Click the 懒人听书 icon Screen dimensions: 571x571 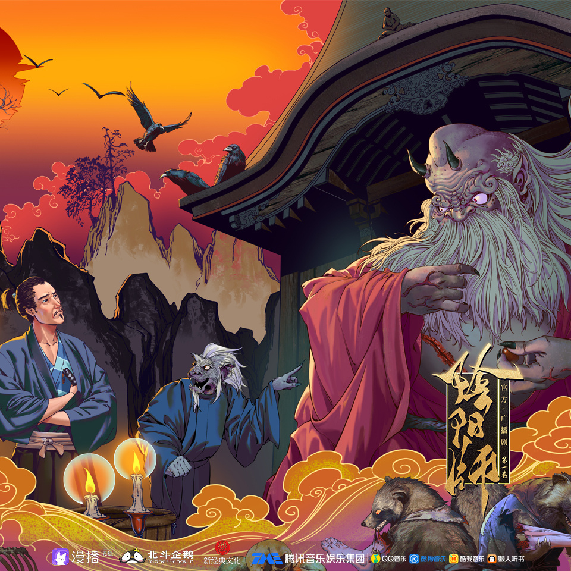click(x=492, y=559)
